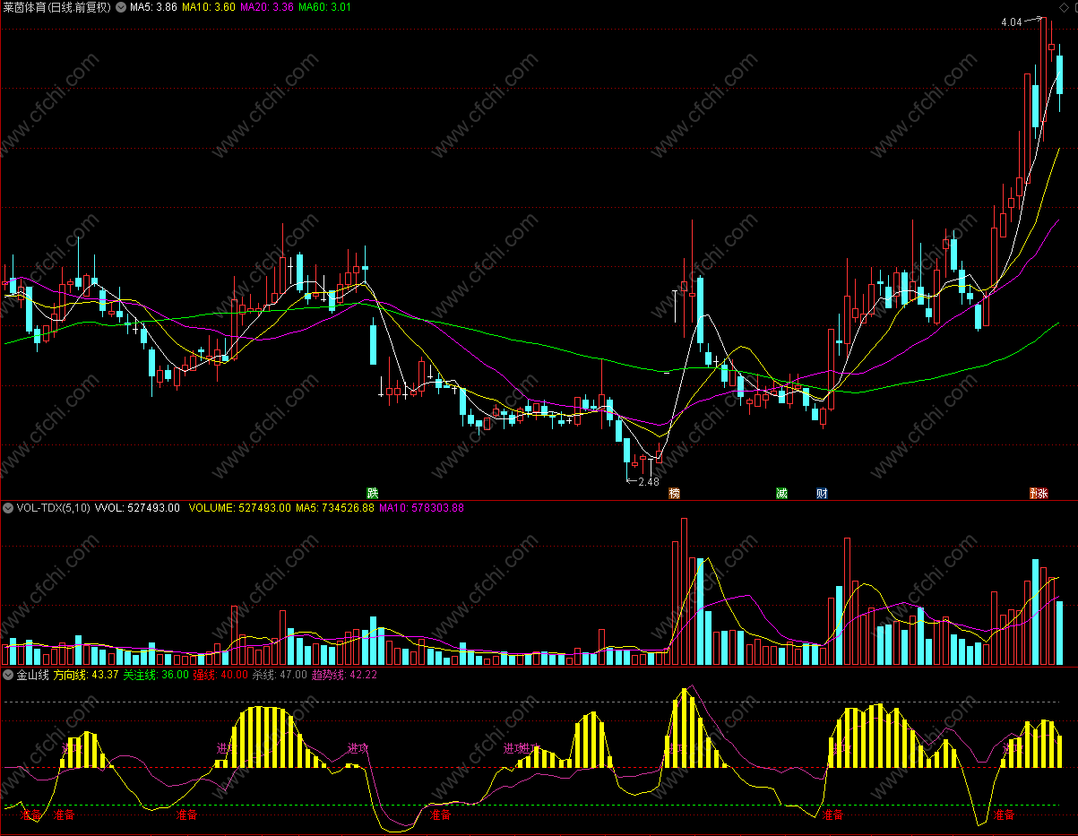Click the orange 榜 event marker icon

pyautogui.click(x=675, y=493)
